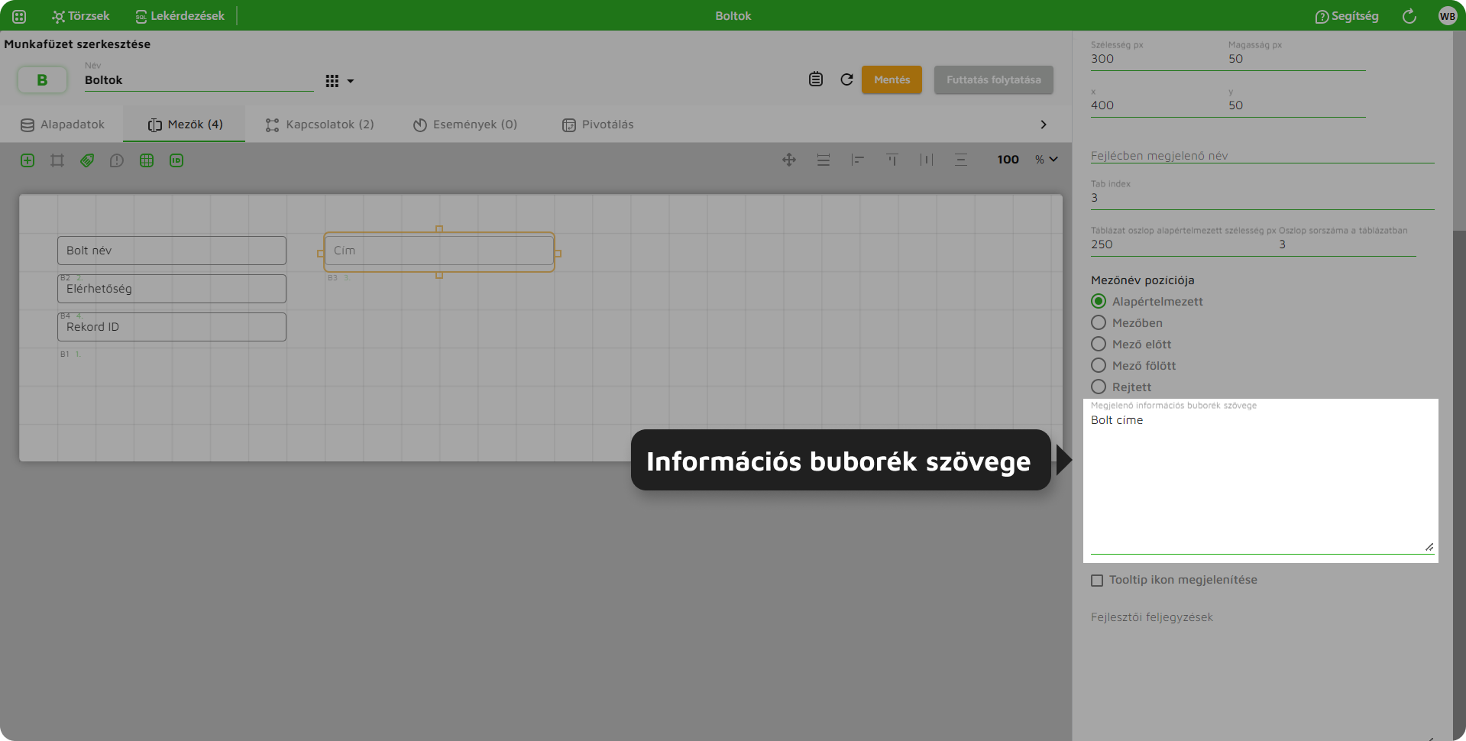Image resolution: width=1466 pixels, height=741 pixels.
Task: Click the column default width field 250
Action: (x=1184, y=244)
